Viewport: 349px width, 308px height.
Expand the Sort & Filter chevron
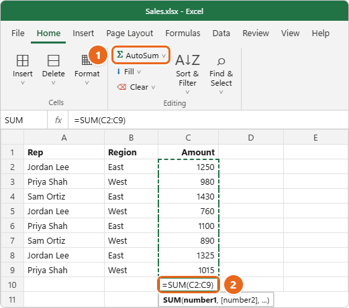coord(187,92)
